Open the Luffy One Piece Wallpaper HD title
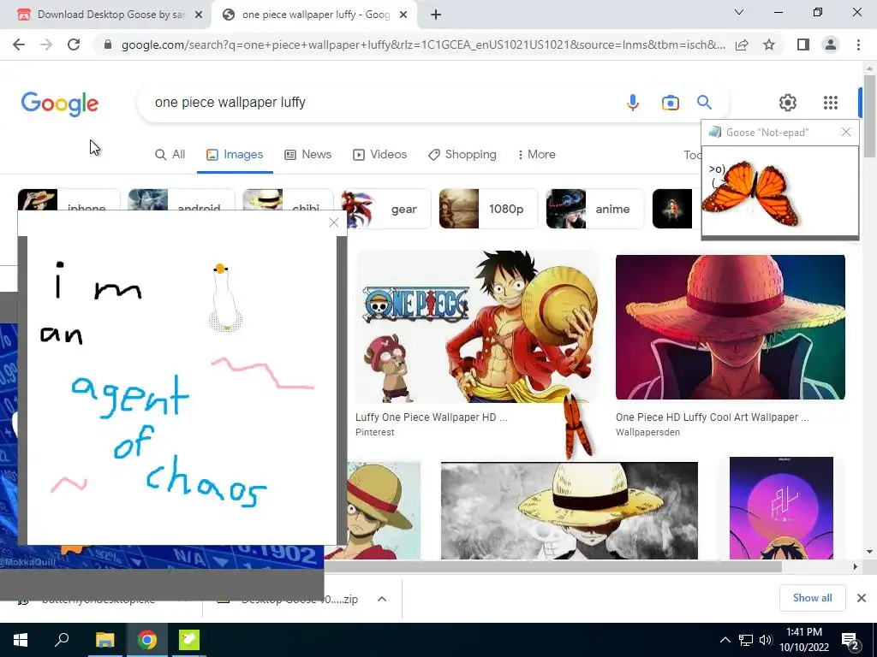 point(432,417)
